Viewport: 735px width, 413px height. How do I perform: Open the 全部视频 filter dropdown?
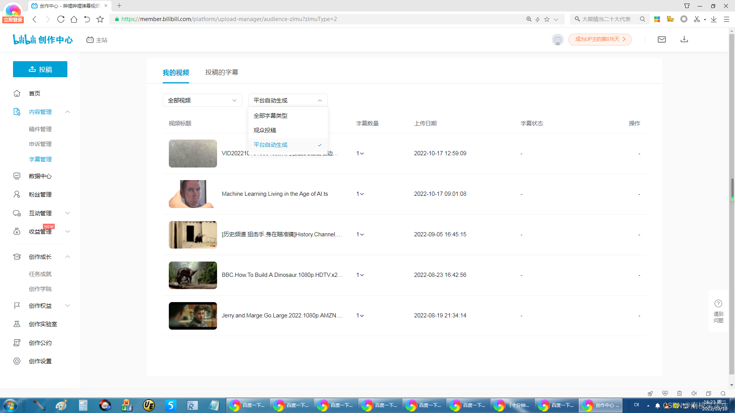pyautogui.click(x=202, y=100)
